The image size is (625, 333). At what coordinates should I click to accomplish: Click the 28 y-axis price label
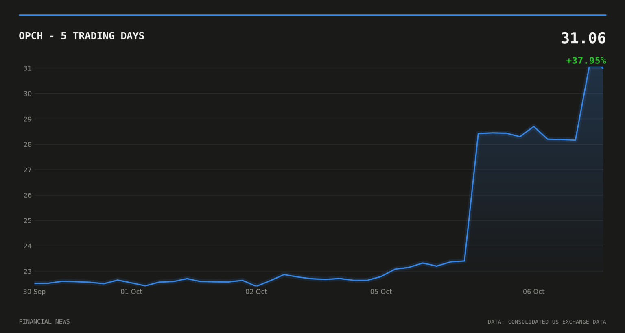27,144
